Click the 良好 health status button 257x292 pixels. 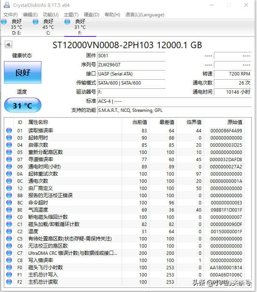[x=23, y=72]
